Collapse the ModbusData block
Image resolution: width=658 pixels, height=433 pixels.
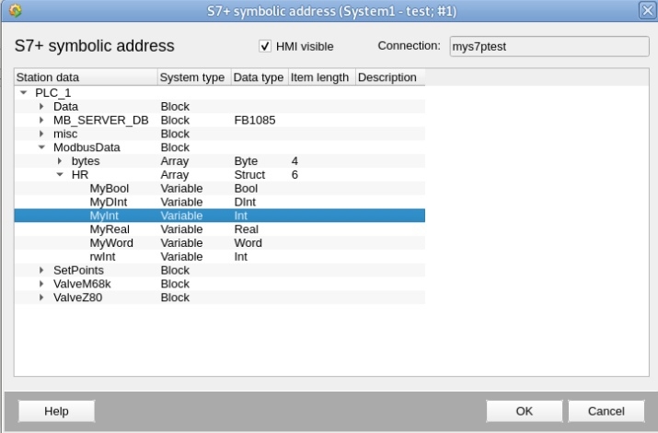tap(41, 147)
